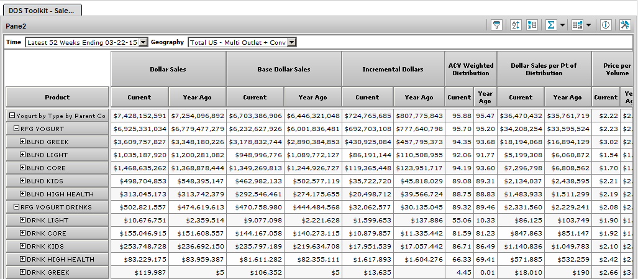Open the information icon

606,25
